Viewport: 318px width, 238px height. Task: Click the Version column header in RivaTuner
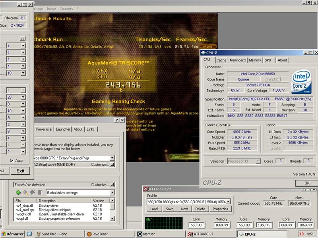pos(100,201)
